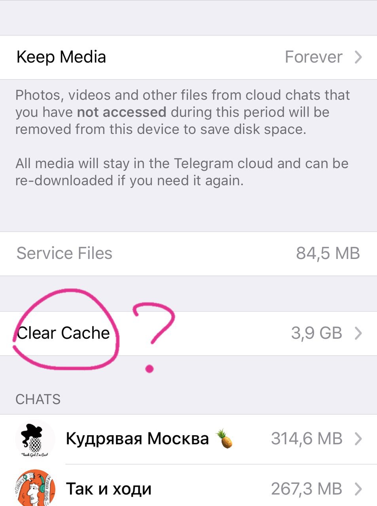This screenshot has height=506, width=377.
Task: Tap the Clear Cache label
Action: coord(63,333)
